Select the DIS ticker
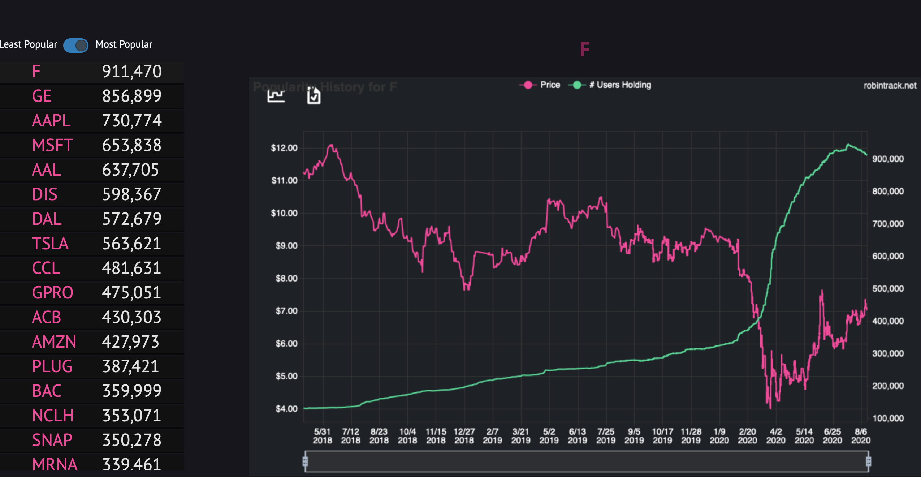This screenshot has width=921, height=477. [44, 194]
